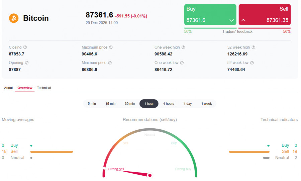Click the date 29 Dec 2025 14:00
301x181 pixels.
[102, 23]
